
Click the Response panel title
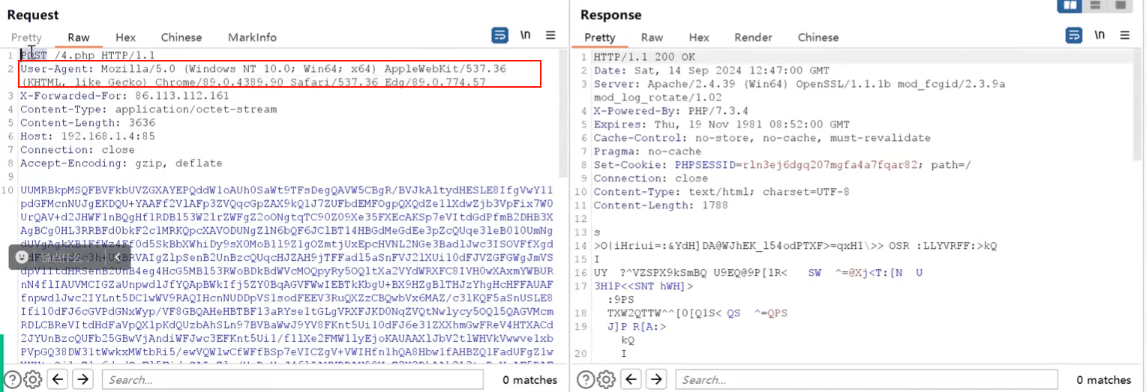click(x=611, y=15)
